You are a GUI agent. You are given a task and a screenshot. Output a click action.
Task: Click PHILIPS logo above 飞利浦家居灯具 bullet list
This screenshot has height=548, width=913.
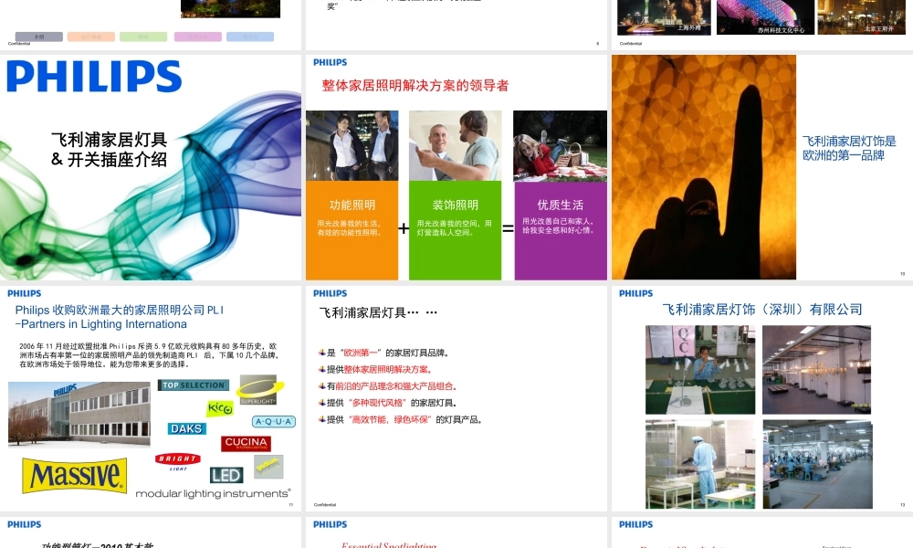click(331, 293)
